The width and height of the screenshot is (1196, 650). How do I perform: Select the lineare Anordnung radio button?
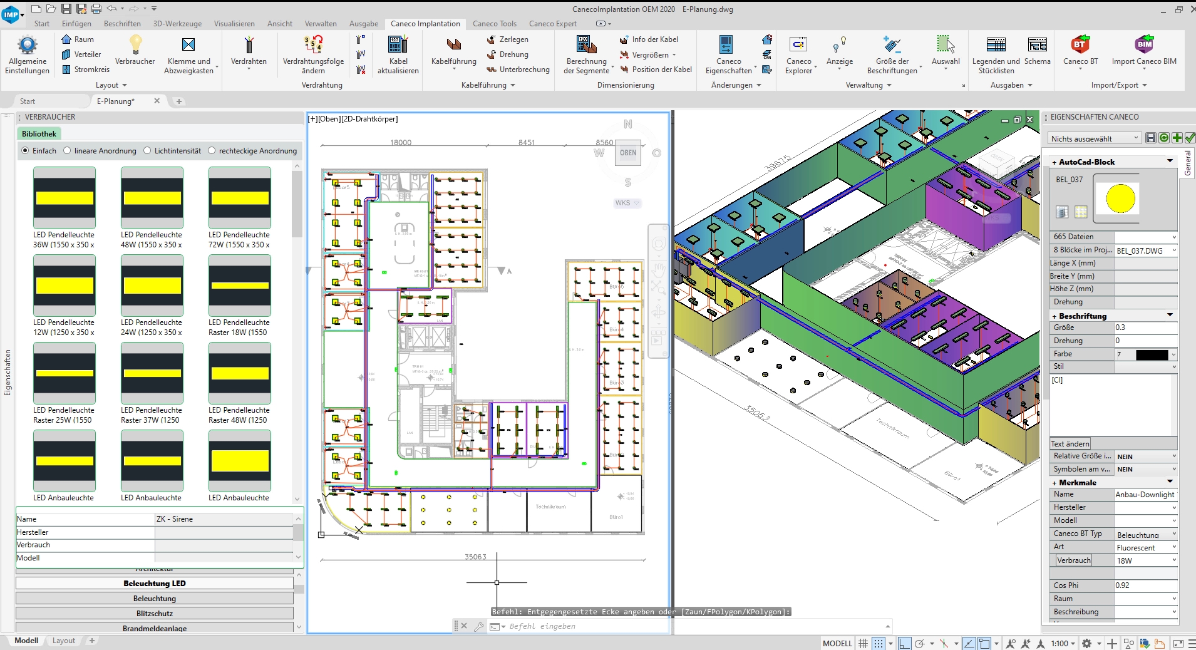pos(68,151)
